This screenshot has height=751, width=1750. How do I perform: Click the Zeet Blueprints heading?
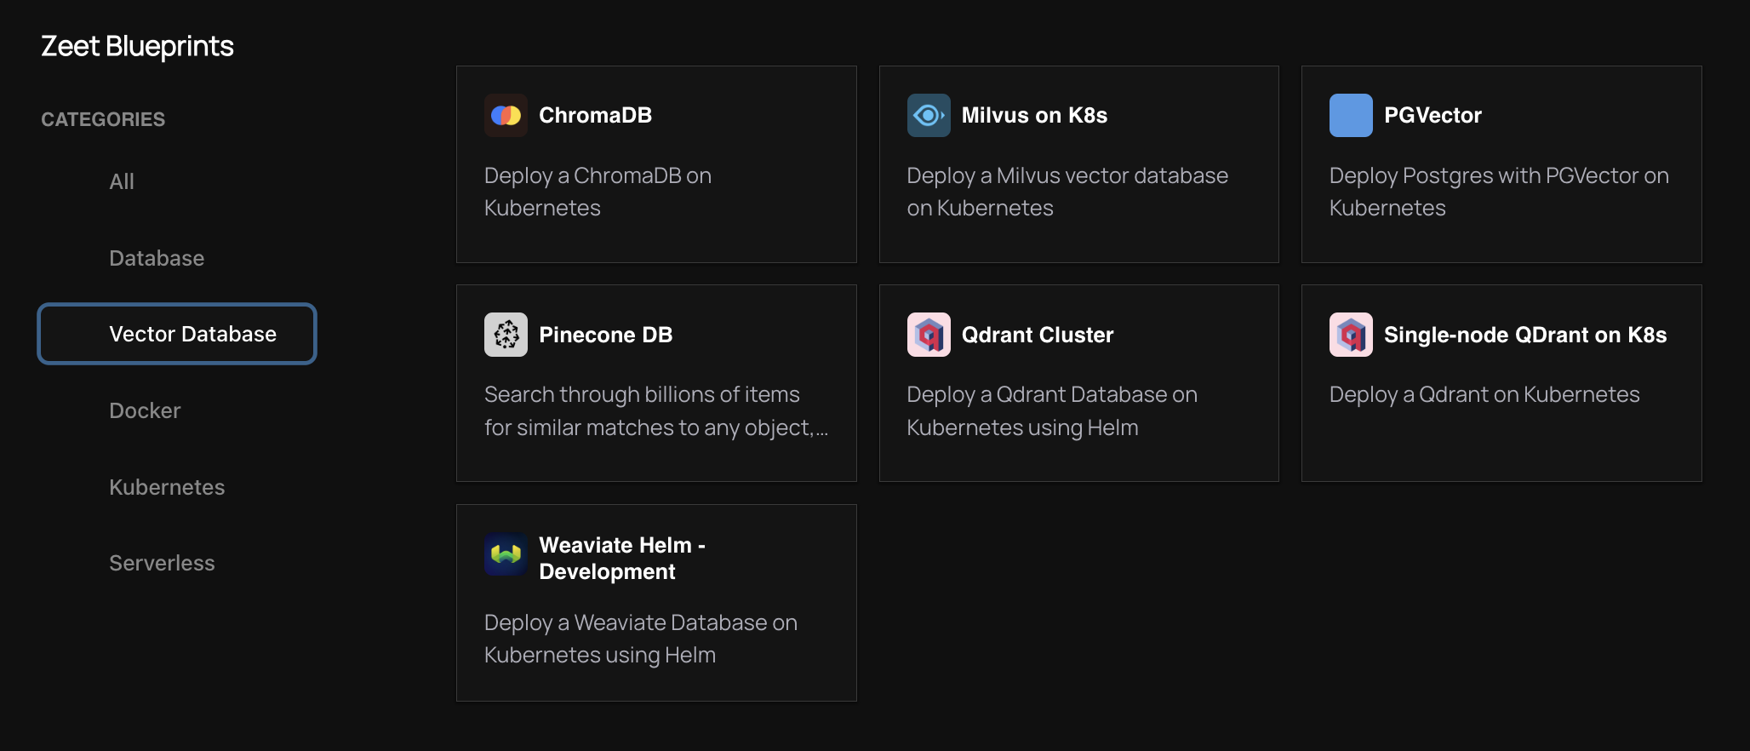tap(137, 46)
